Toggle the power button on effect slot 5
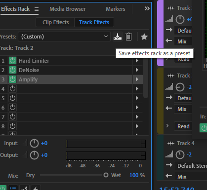 [x=12, y=98]
